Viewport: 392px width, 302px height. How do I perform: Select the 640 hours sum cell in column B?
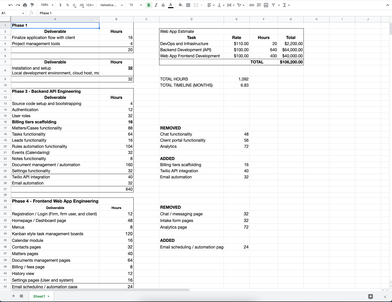[116, 189]
